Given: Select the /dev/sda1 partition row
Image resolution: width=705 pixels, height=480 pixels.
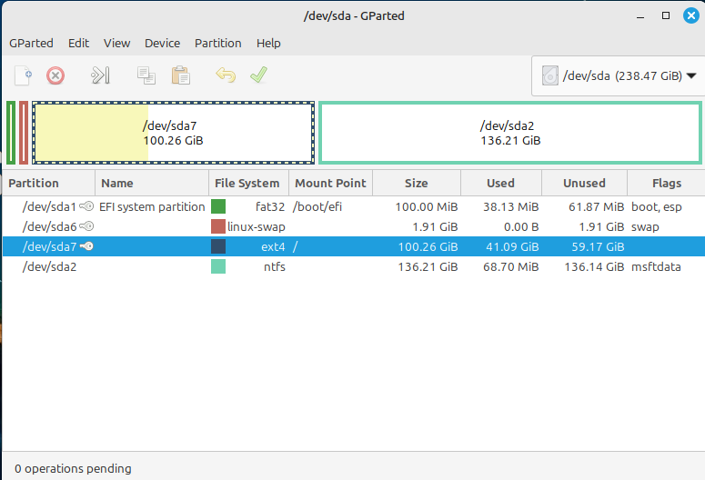Looking at the screenshot, I should (x=354, y=206).
